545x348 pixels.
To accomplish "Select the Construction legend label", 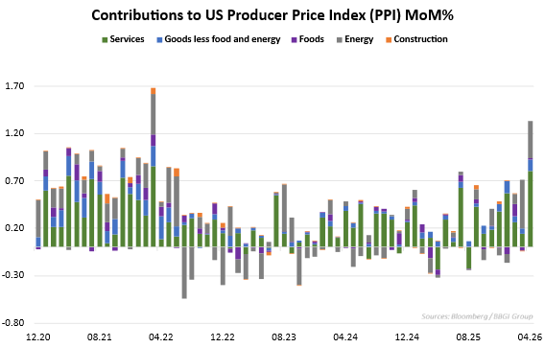I will (x=420, y=39).
